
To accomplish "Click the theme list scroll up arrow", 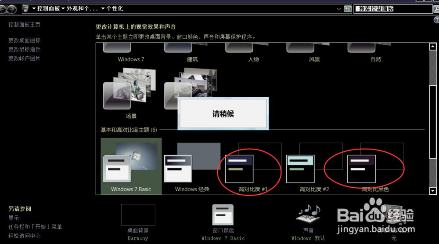I will tap(433, 47).
